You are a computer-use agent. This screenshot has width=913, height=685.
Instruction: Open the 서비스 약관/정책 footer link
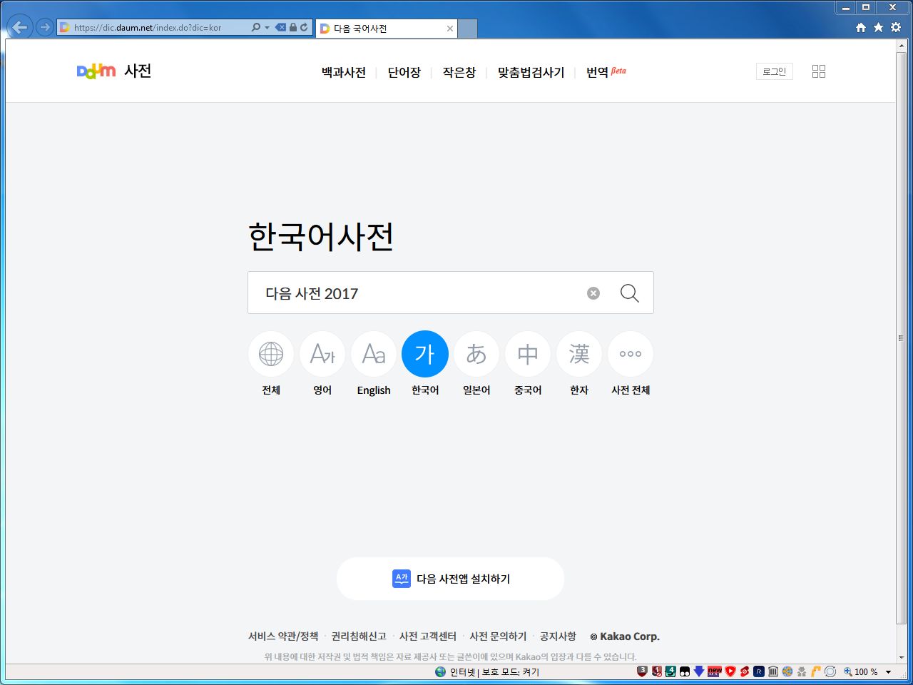(283, 636)
